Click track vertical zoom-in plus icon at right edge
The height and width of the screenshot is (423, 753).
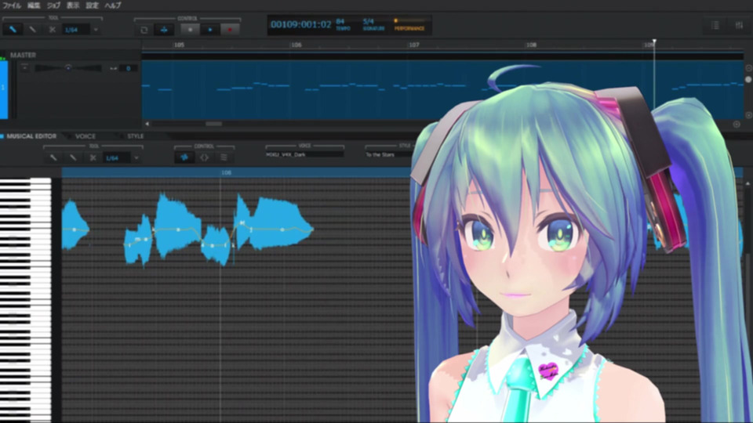pyautogui.click(x=748, y=115)
